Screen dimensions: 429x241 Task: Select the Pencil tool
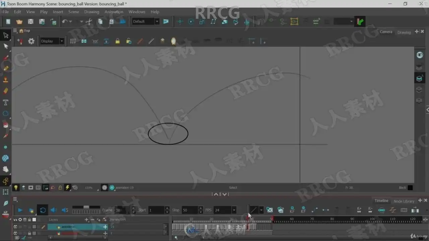(x=6, y=68)
